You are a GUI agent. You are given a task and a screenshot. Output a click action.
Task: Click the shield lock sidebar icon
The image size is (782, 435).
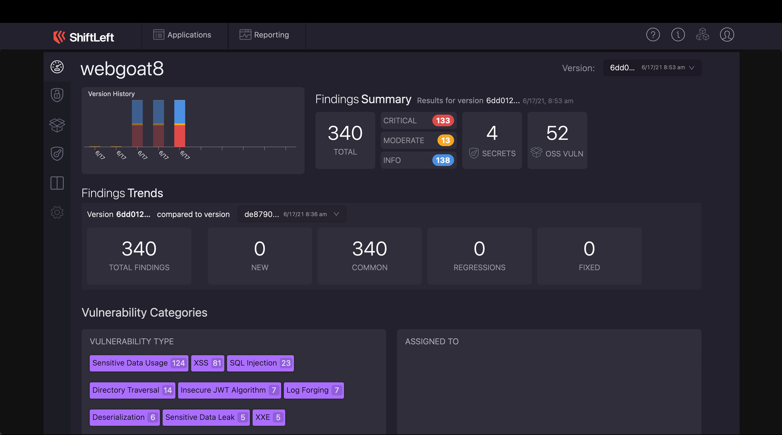(x=57, y=95)
